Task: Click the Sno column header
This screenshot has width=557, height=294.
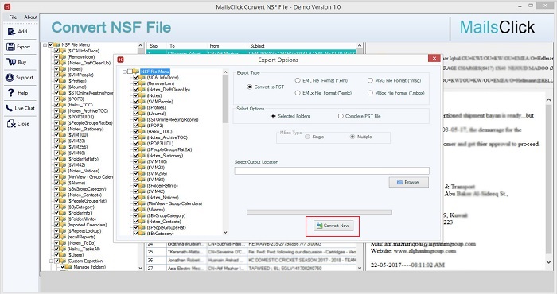Action: pyautogui.click(x=157, y=46)
